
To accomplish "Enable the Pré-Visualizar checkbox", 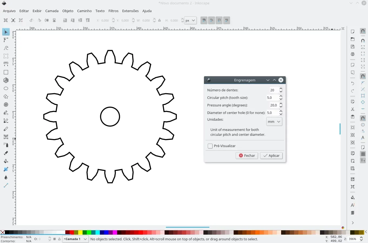I will click(x=210, y=146).
